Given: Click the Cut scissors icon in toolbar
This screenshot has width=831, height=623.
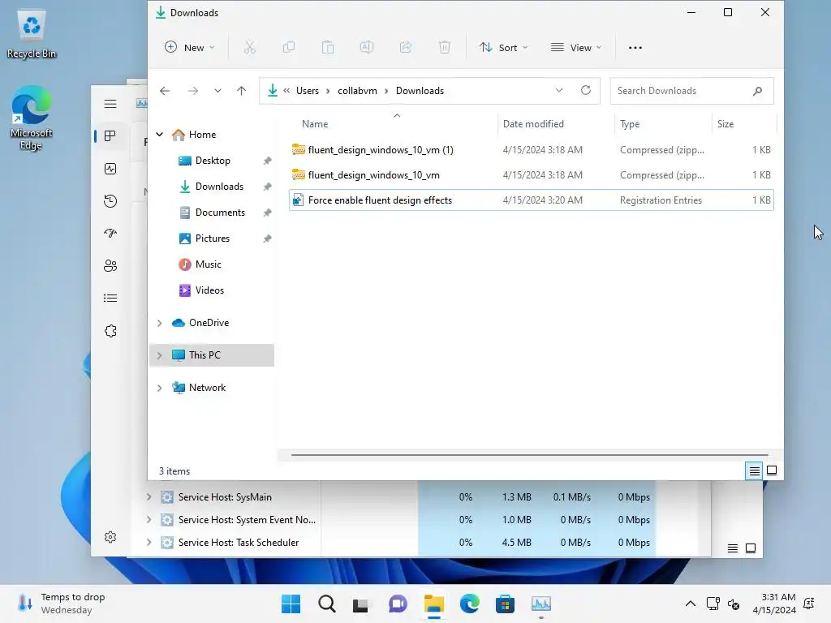Looking at the screenshot, I should [250, 48].
